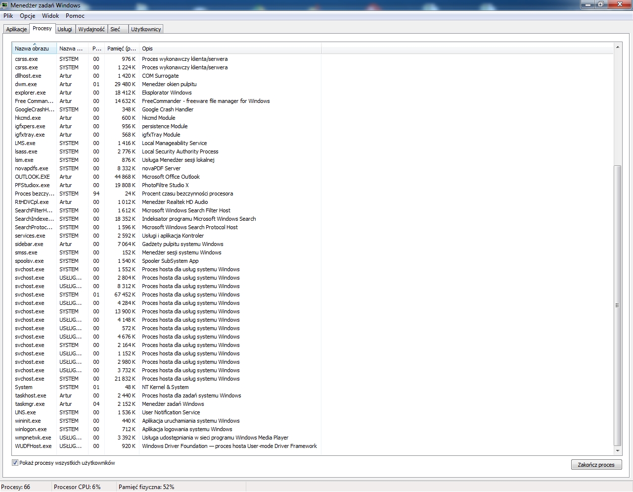Select the igfxpers.exe process row
633x492 pixels.
click(167, 126)
